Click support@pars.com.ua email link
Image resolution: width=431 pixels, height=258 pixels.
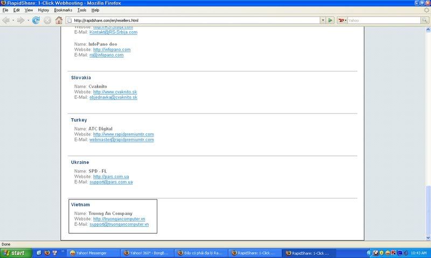pyautogui.click(x=111, y=182)
